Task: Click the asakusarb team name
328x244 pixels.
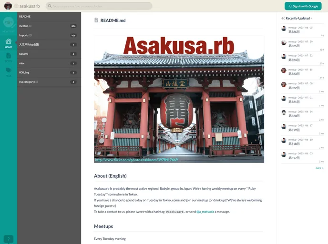Action: (x=30, y=6)
